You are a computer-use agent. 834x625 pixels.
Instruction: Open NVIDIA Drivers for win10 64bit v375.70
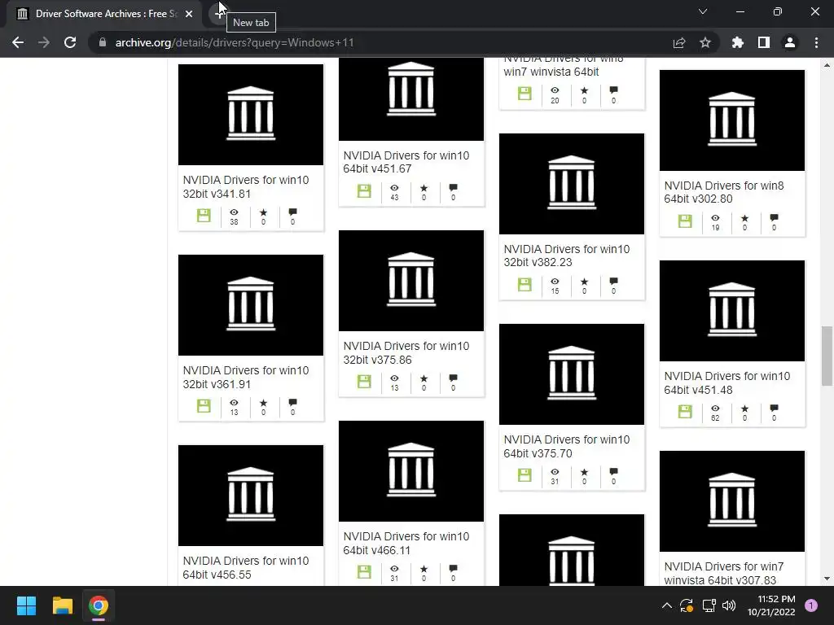pos(567,447)
